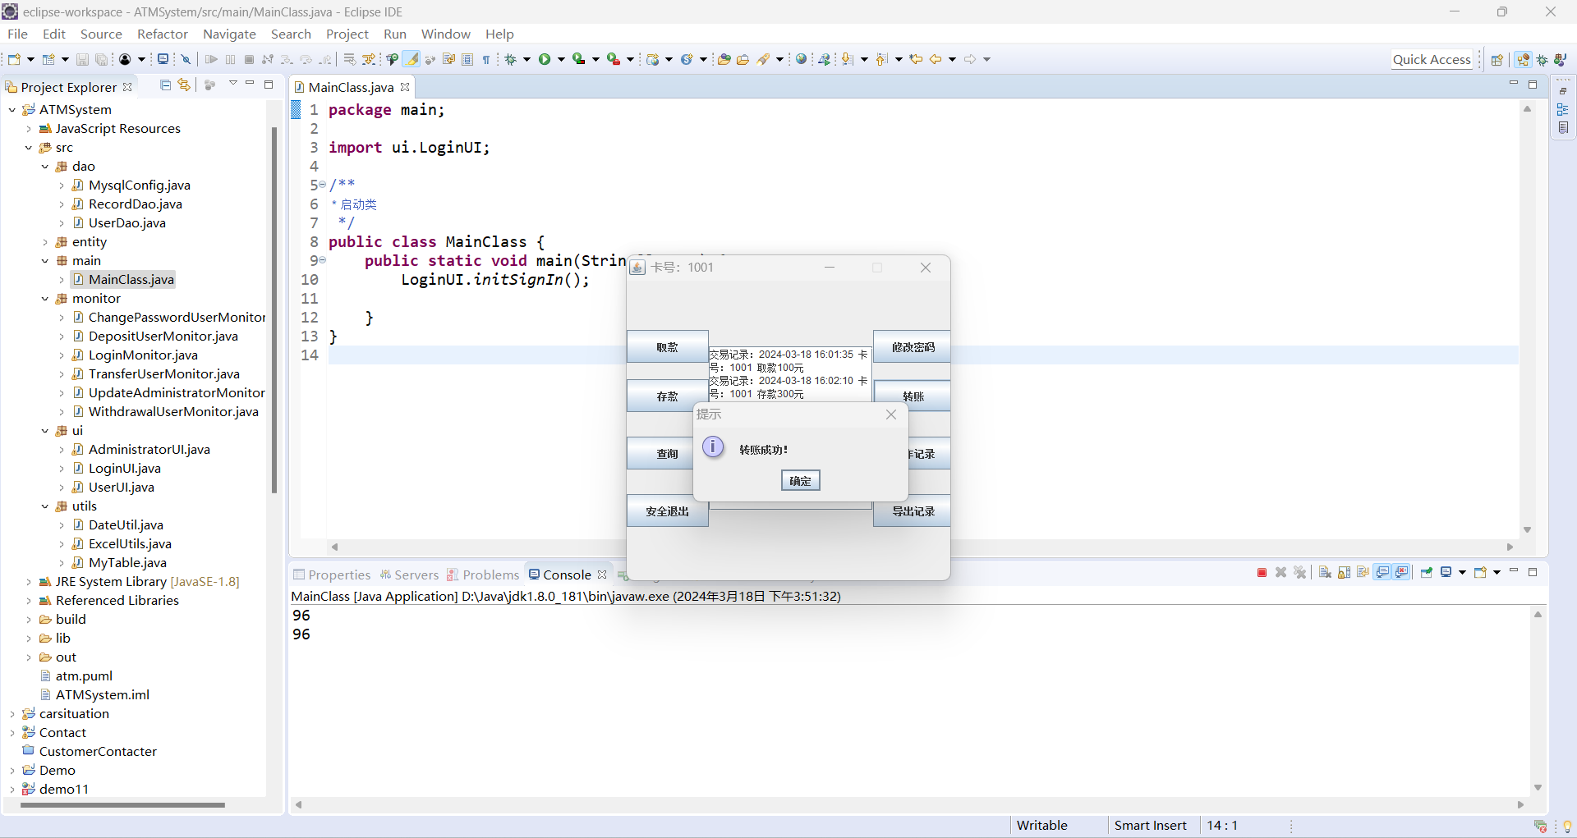The width and height of the screenshot is (1577, 838).
Task: Open the Window menu
Action: [x=445, y=34]
